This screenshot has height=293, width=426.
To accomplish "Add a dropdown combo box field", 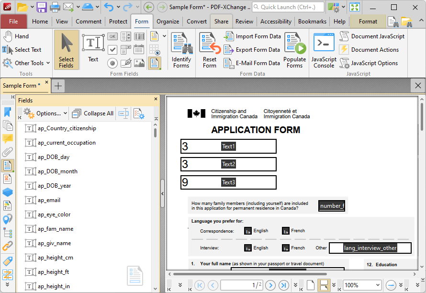I will tap(126, 50).
